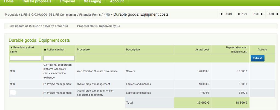The width and height of the screenshot is (280, 110).
Task: Select the 5 000 € depreciation cost
Action: click(243, 84)
